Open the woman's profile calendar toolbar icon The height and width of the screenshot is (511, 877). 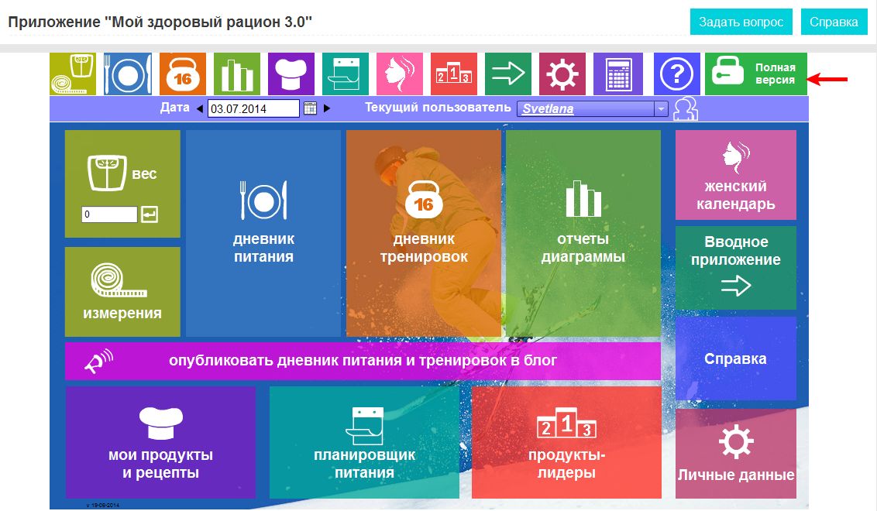pyautogui.click(x=400, y=74)
